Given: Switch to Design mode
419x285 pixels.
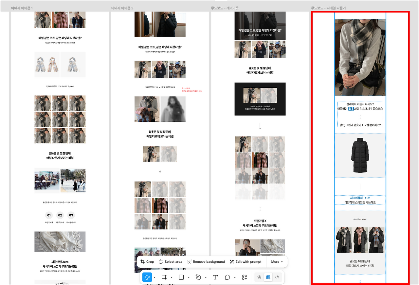Looking at the screenshot, I should [x=268, y=277].
